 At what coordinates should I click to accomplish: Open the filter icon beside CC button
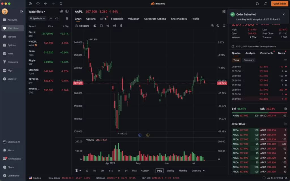point(67,18)
